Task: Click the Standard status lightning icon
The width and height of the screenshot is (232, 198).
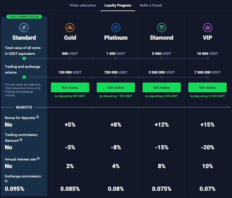Action: [24, 27]
